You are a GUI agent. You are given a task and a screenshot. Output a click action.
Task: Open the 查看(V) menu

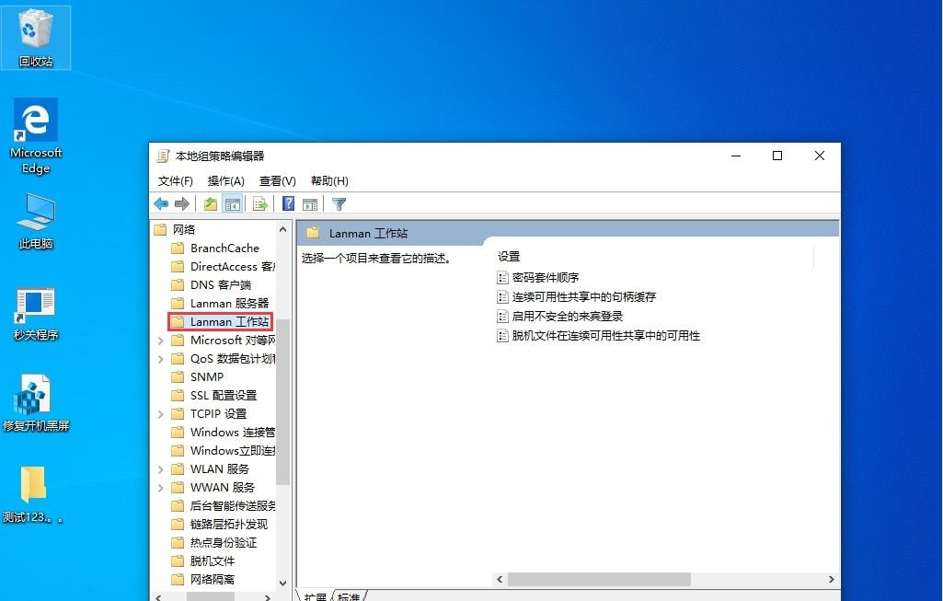pyautogui.click(x=277, y=181)
